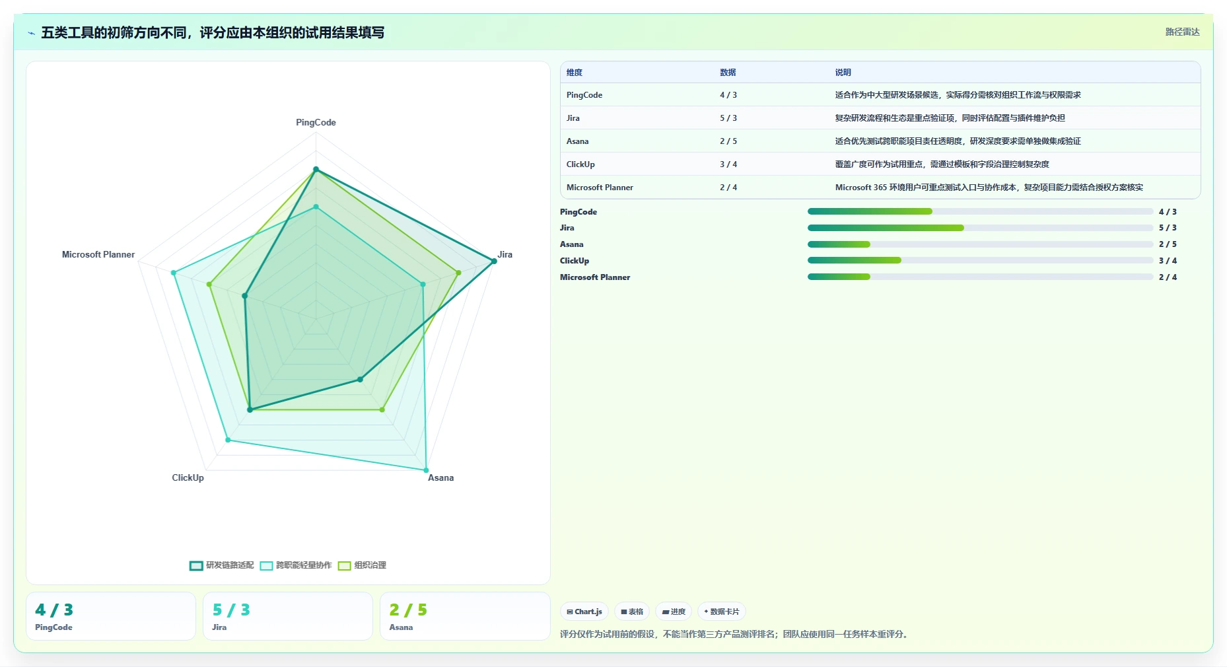
Task: Click the Asana radar axis label
Action: tap(440, 478)
